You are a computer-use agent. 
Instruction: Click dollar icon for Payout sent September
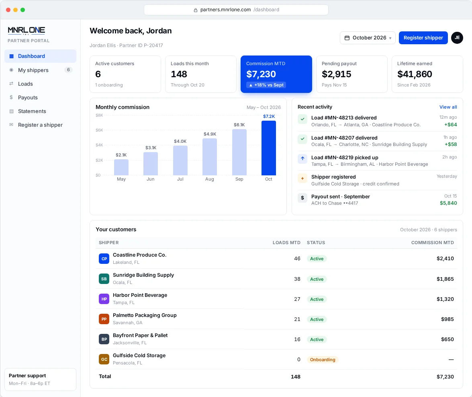tap(302, 198)
